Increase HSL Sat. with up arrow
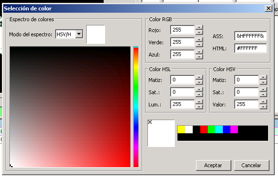The height and width of the screenshot is (178, 278). 199,89
